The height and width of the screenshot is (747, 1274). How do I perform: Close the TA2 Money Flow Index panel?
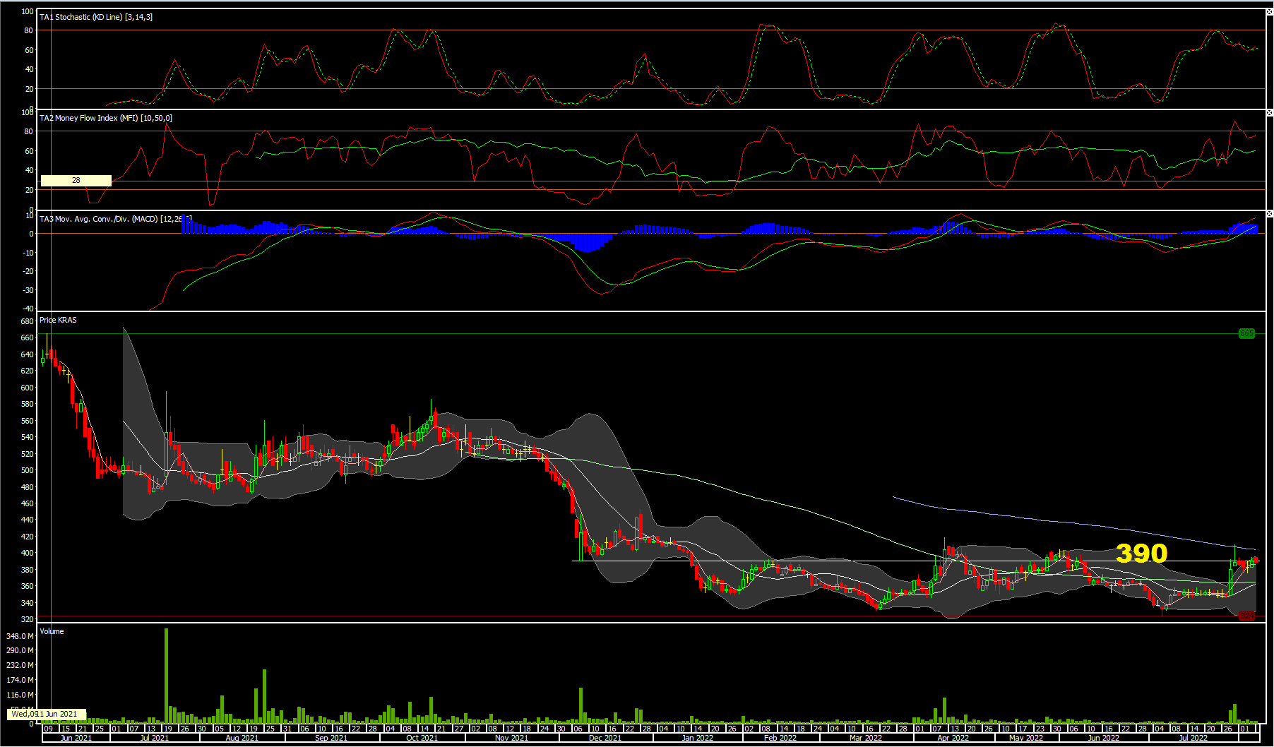1269,113
